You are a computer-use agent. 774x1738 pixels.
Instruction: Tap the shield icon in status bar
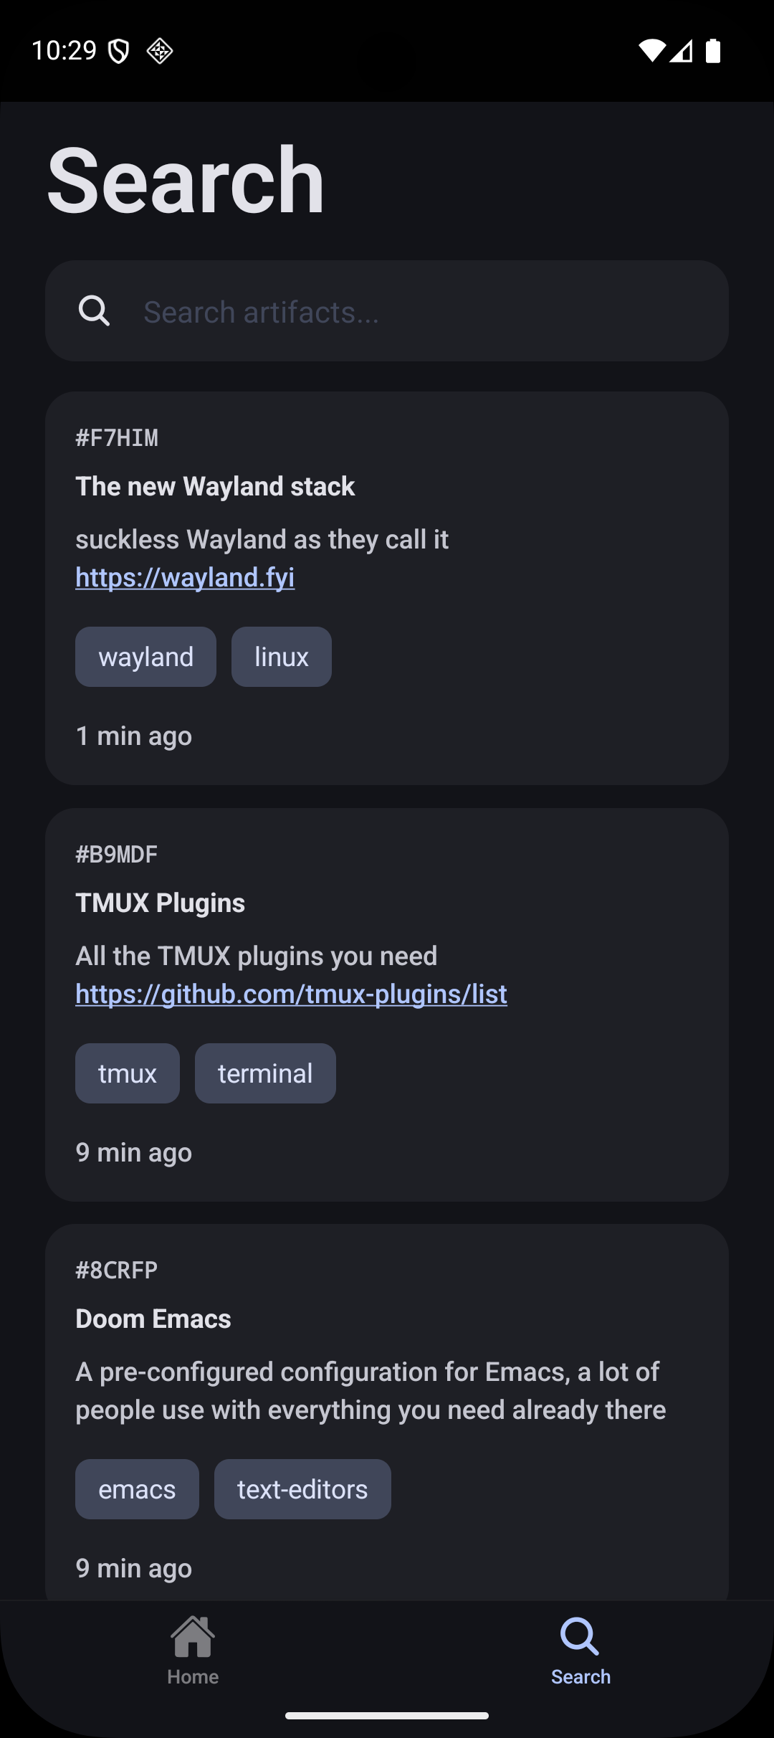point(118,51)
